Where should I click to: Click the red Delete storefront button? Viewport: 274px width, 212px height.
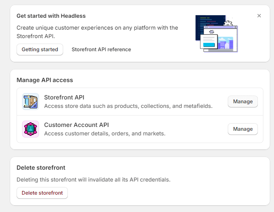coord(42,193)
